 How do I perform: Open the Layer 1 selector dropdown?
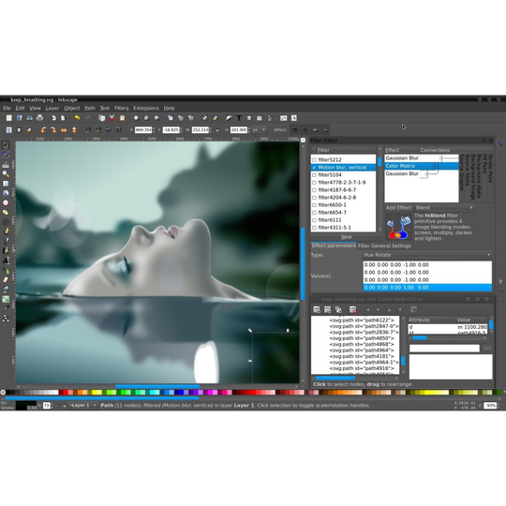[82, 406]
